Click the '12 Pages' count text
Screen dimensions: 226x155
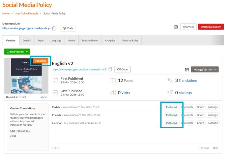(x=125, y=81)
